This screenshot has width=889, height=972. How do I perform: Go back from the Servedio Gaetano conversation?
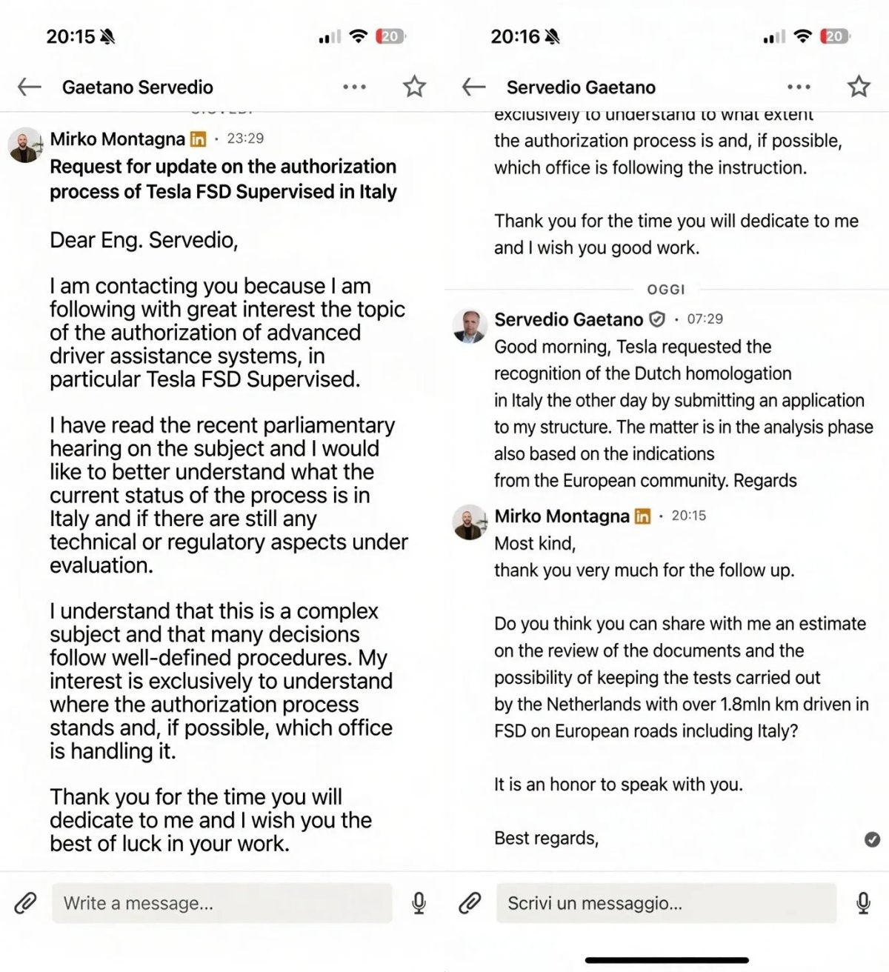tap(473, 87)
